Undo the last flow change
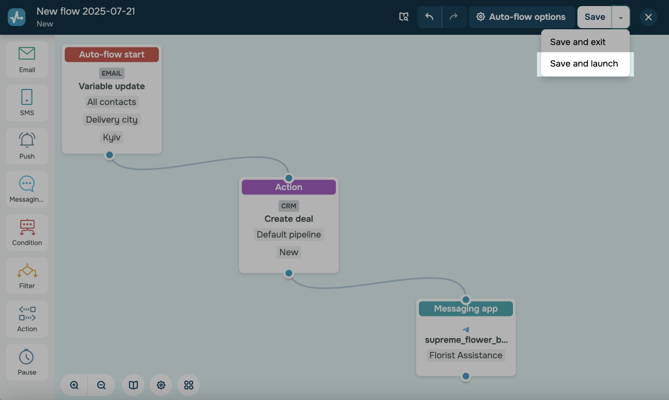Image resolution: width=669 pixels, height=400 pixels. (x=429, y=17)
